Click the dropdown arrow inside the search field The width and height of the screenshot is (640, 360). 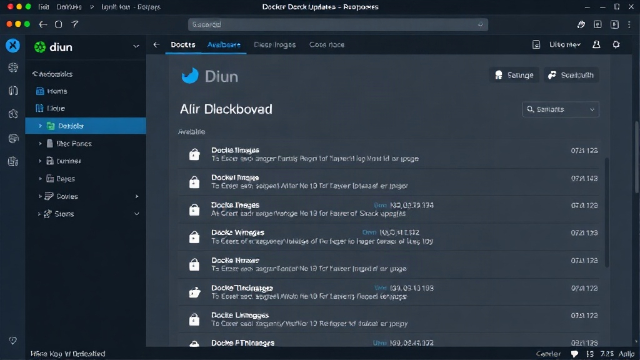click(481, 24)
